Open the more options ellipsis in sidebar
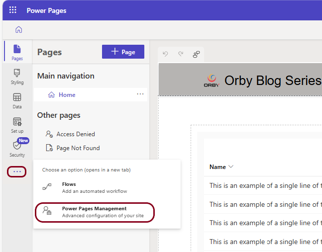This screenshot has height=252, width=322. pyautogui.click(x=17, y=171)
